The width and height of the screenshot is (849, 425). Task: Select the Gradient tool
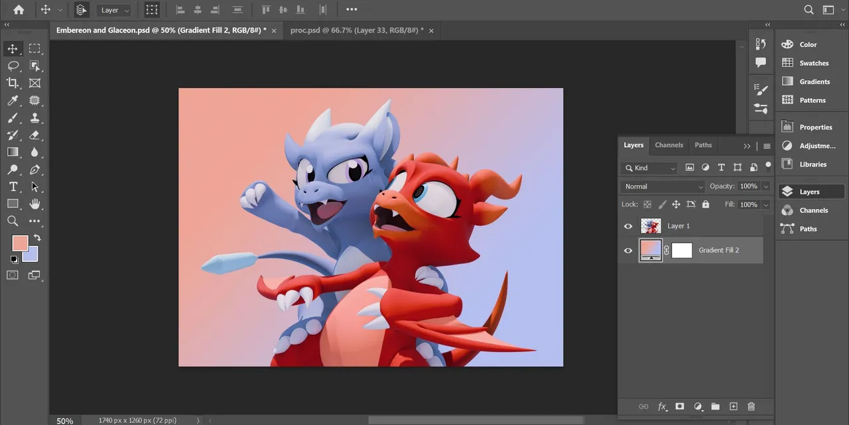(x=13, y=152)
